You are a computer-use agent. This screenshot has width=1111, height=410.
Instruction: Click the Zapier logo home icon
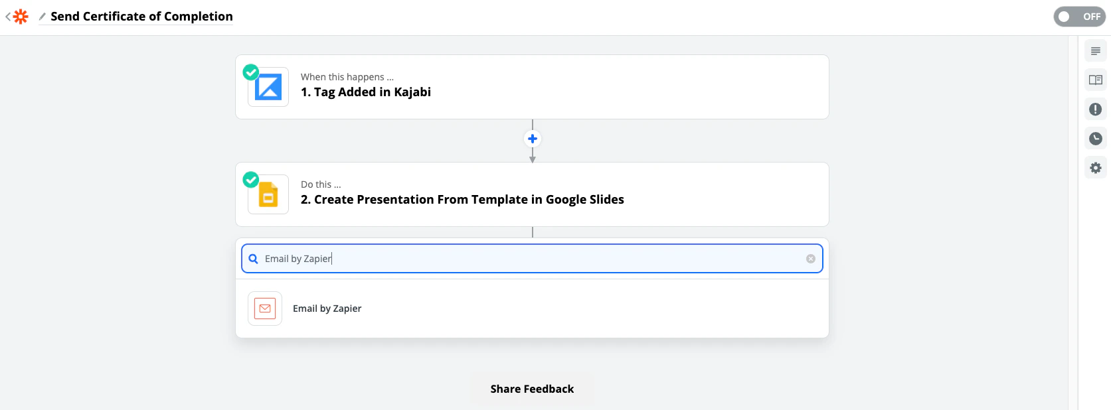click(x=21, y=17)
